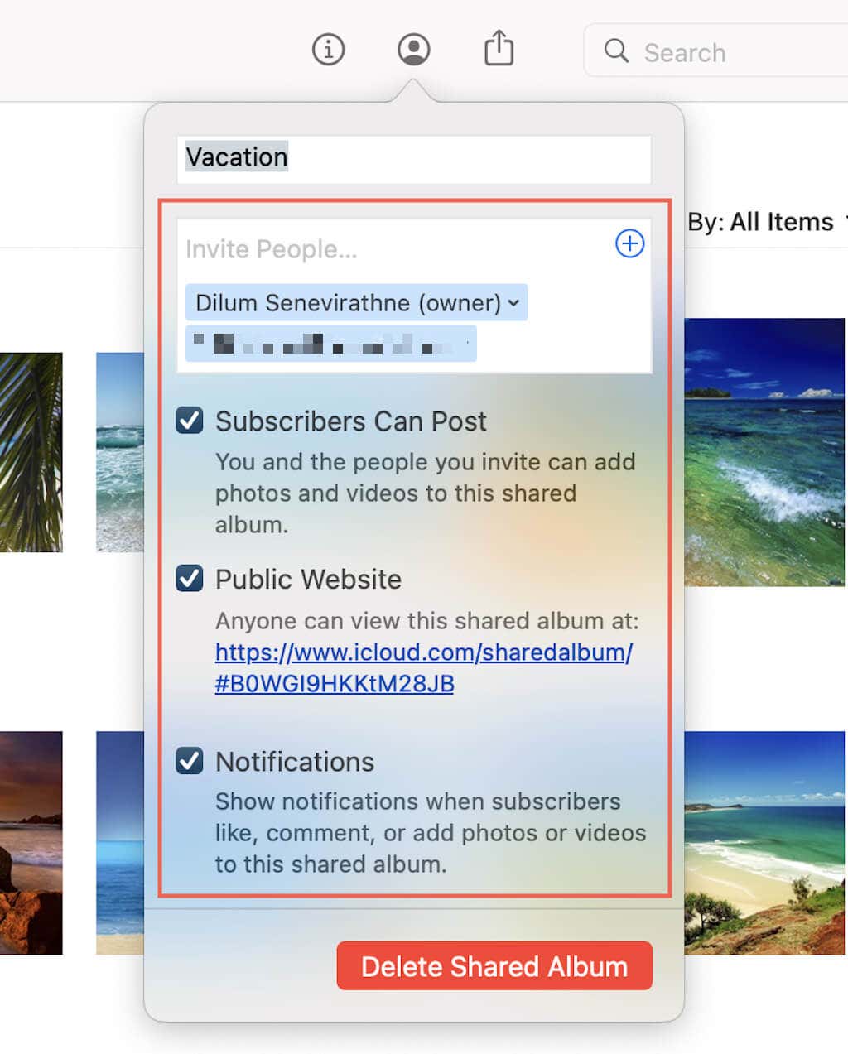Select the palm leaf photo thumbnail

tap(31, 452)
